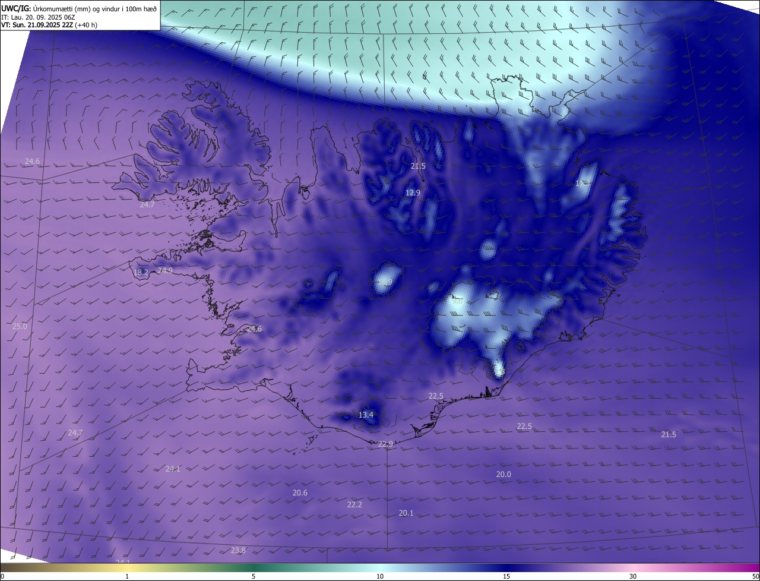This screenshot has height=581, width=760.
Task: Click the 24.1 value next to 20.6
Action: click(173, 469)
